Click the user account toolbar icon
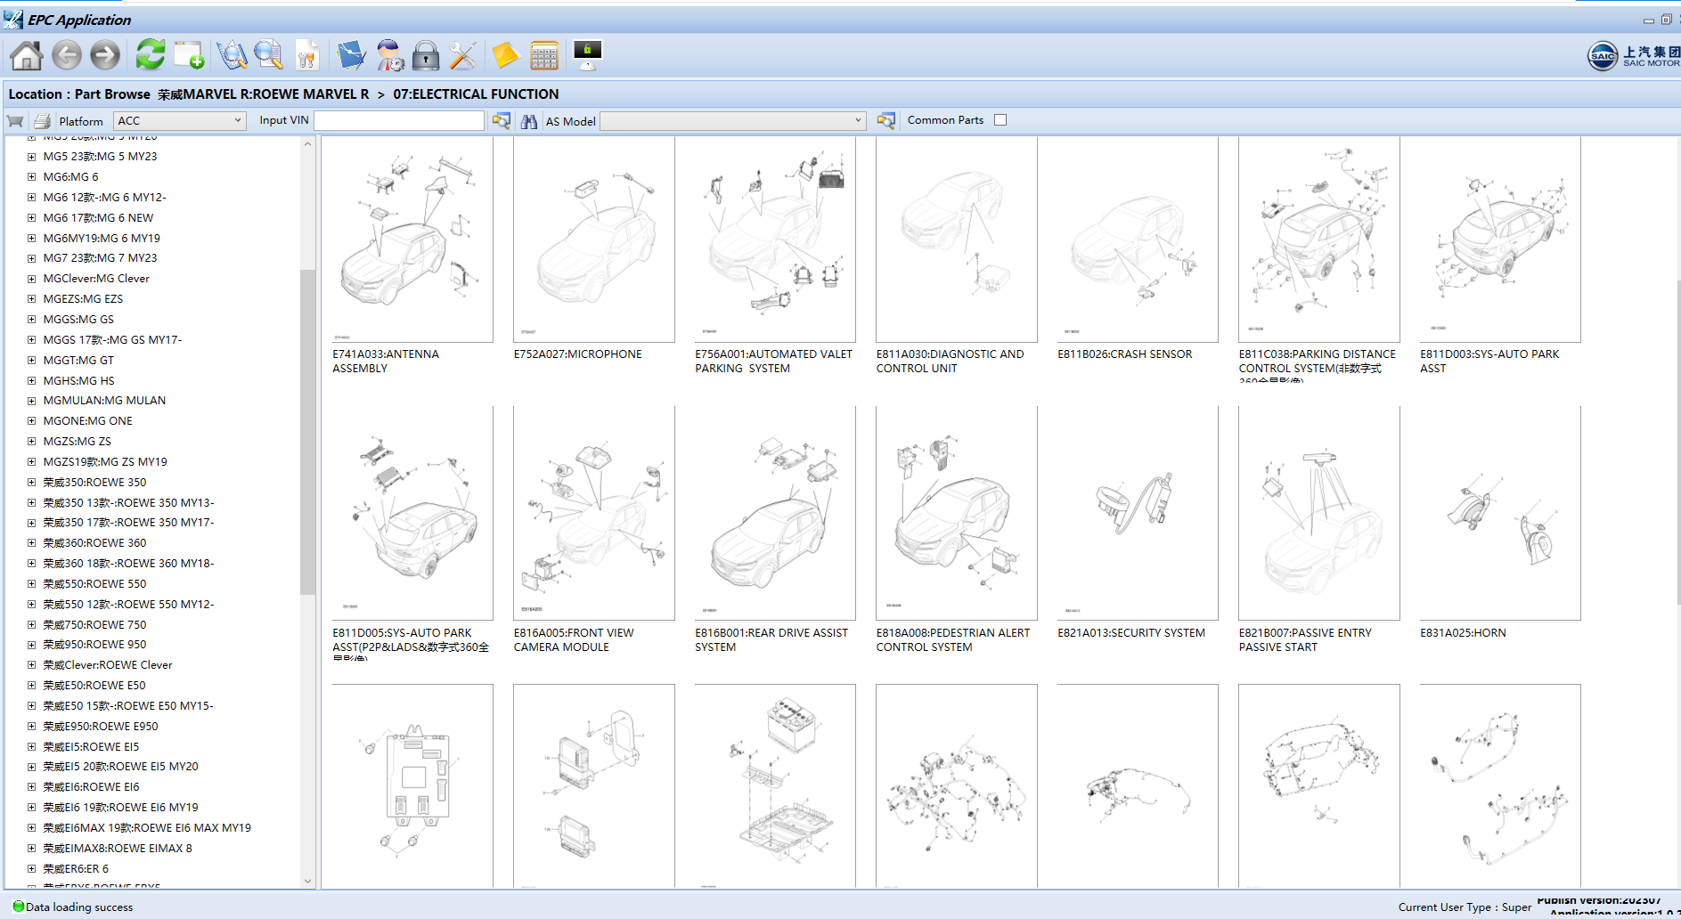Screen dimensions: 1681x919 [389, 56]
